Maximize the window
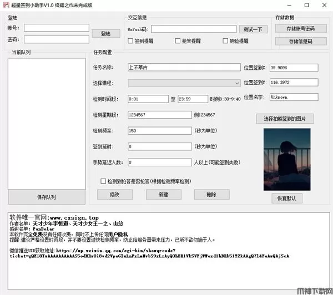The width and height of the screenshot is (333, 295). coord(307,5)
